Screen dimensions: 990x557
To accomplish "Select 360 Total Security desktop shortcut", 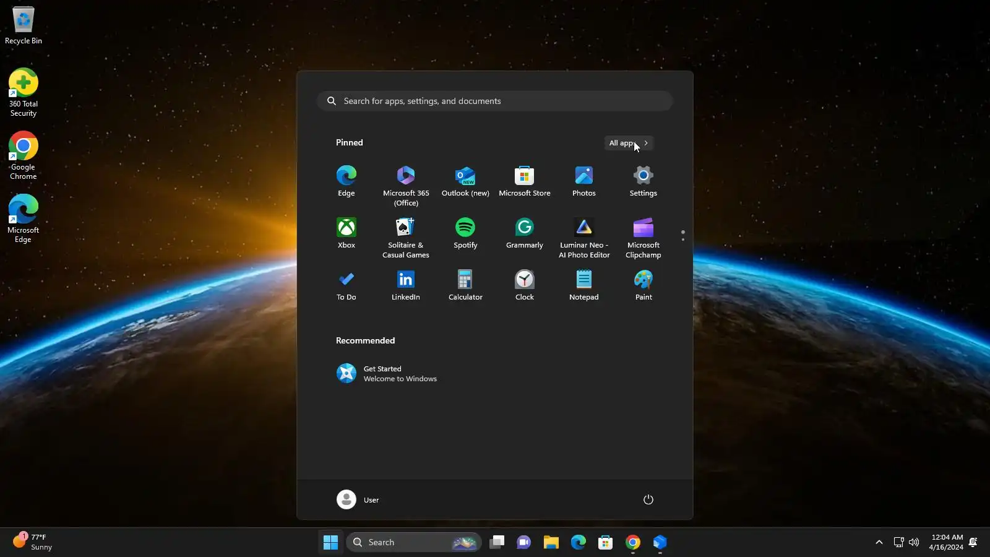I will coord(24,93).
